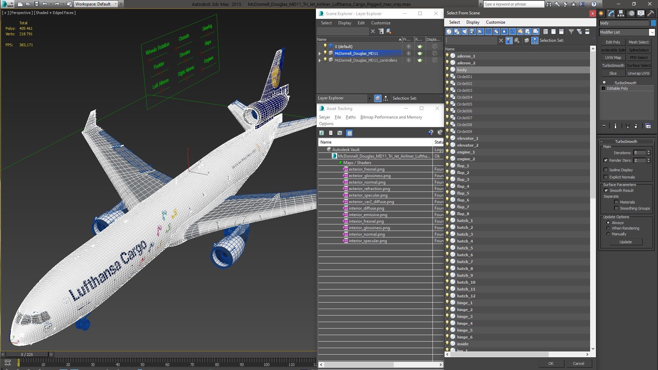Click the Update button in TurboSmooth
The height and width of the screenshot is (370, 658).
coord(625,242)
